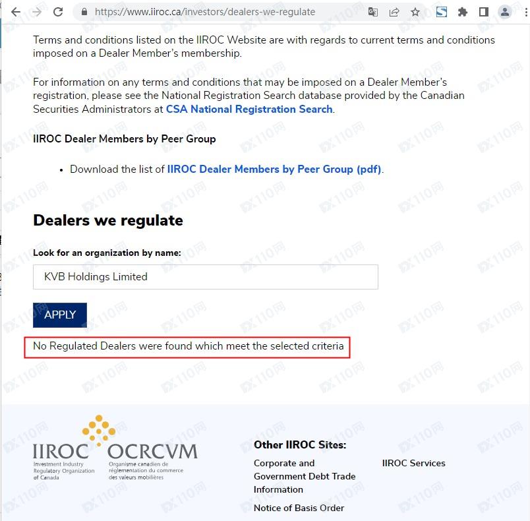Go back to the previous page
Image resolution: width=530 pixels, height=521 pixels.
16,12
